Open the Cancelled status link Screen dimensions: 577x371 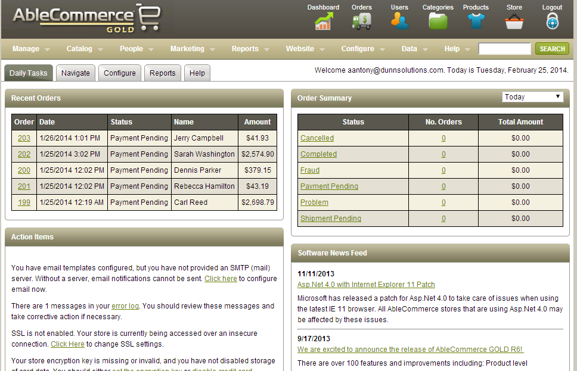coord(317,138)
